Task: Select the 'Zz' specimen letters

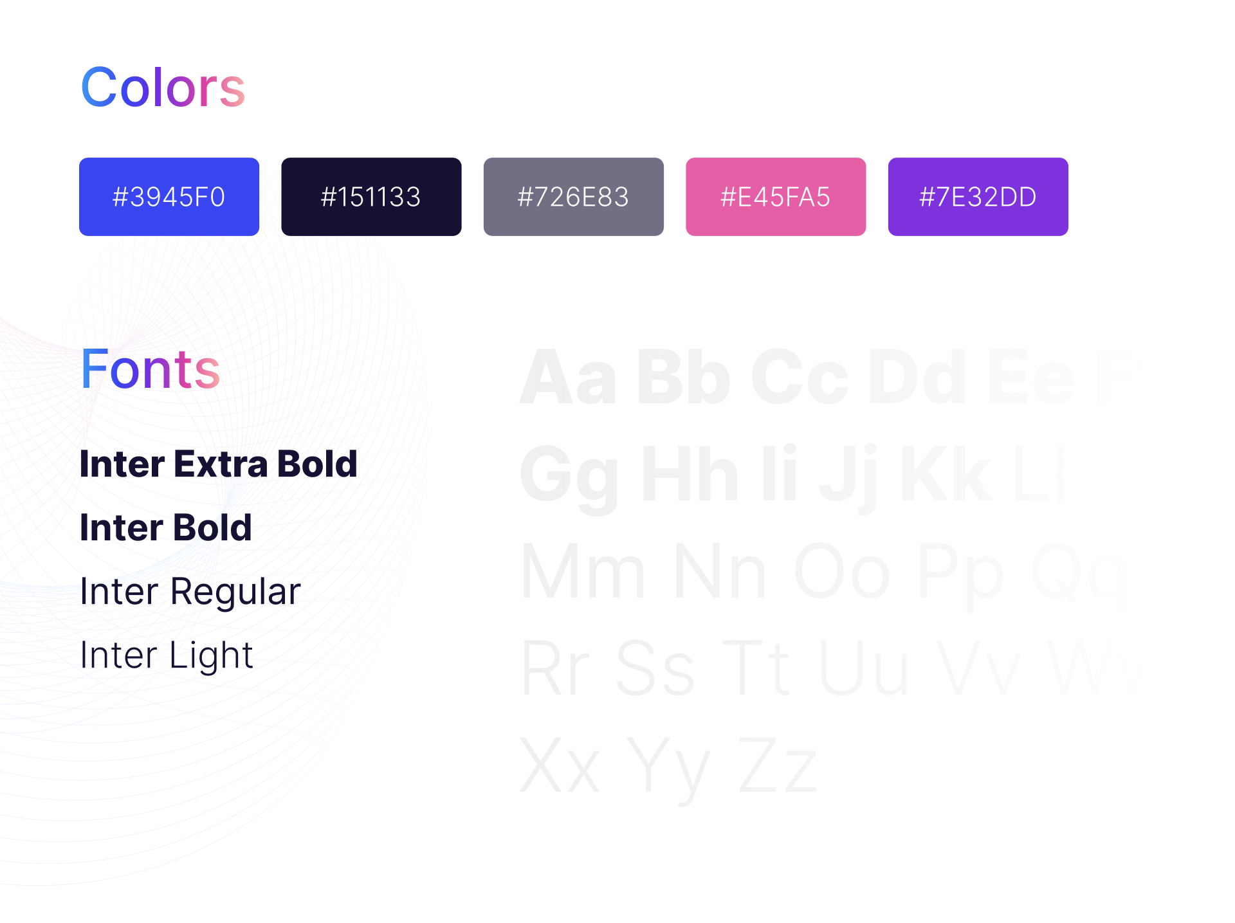Action: tap(778, 765)
